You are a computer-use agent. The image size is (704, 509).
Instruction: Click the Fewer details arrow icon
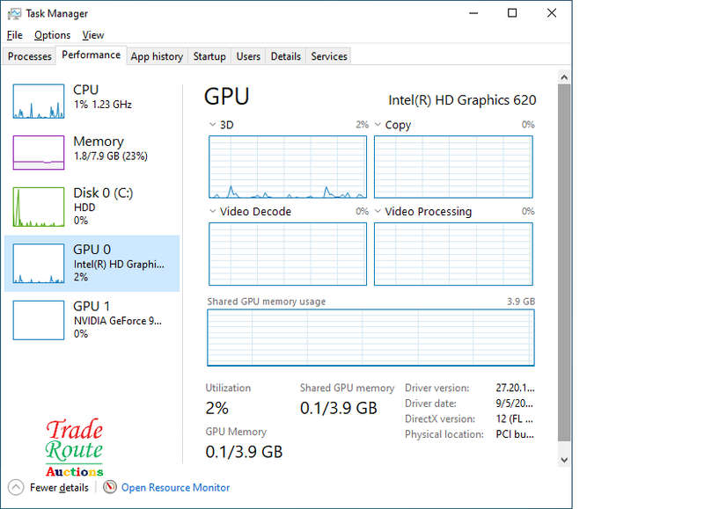[16, 487]
